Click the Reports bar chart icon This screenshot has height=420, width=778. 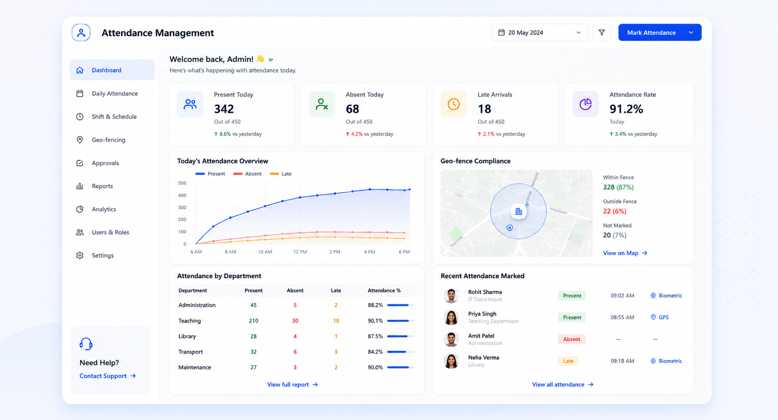[80, 186]
